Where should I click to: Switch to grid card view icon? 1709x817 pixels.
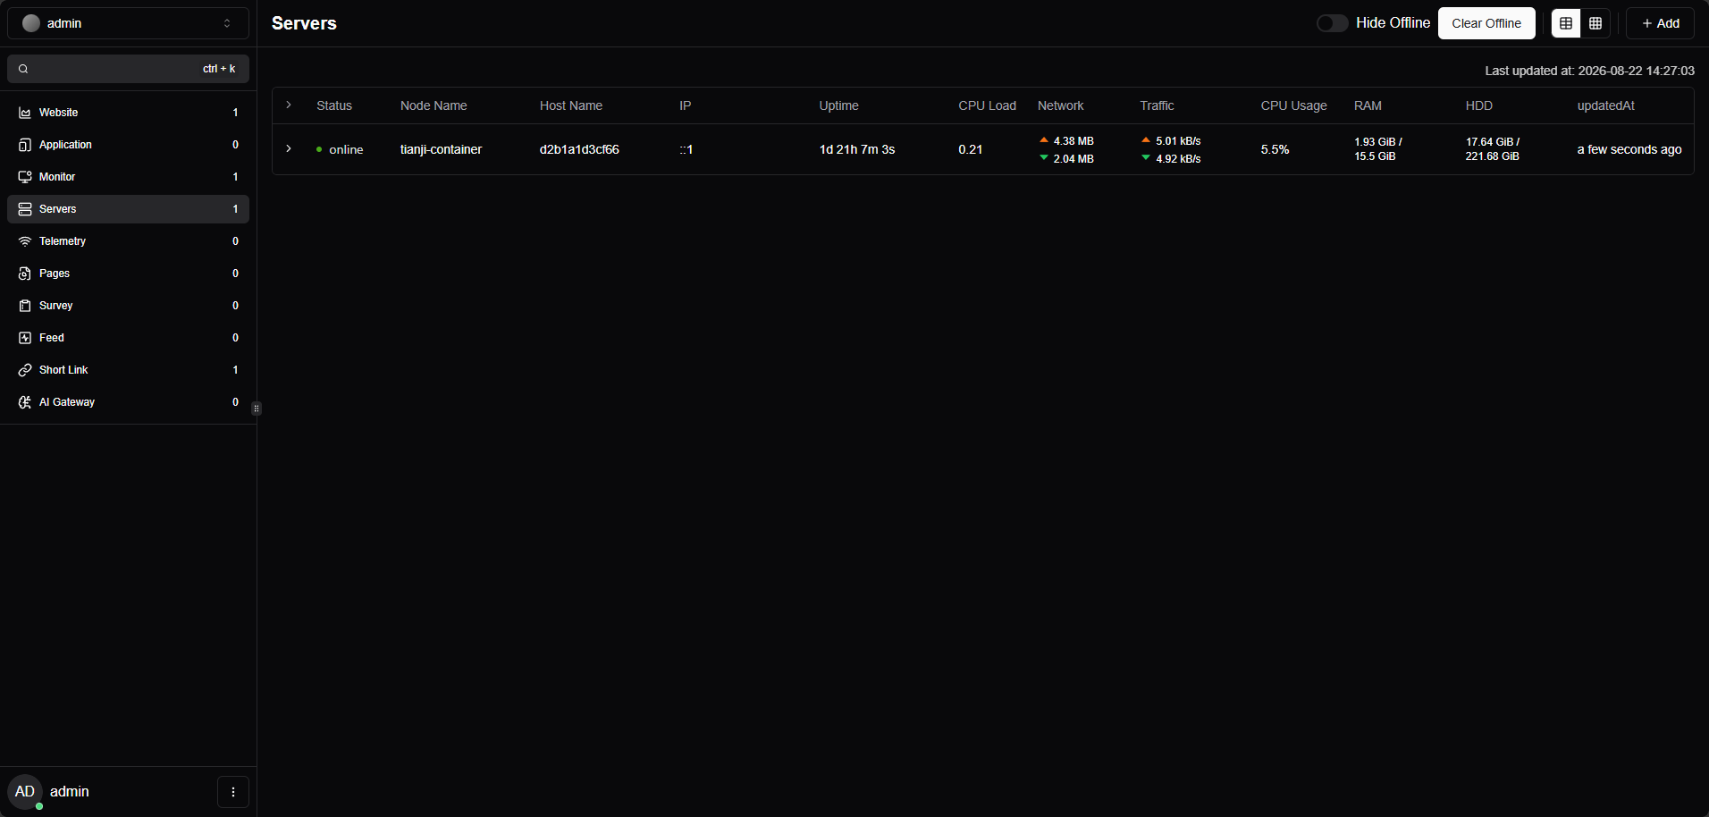1595,23
